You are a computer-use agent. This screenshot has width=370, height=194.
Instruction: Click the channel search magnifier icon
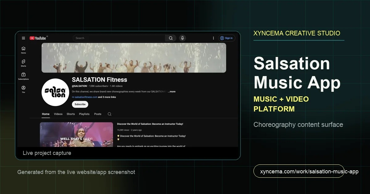coord(109,114)
